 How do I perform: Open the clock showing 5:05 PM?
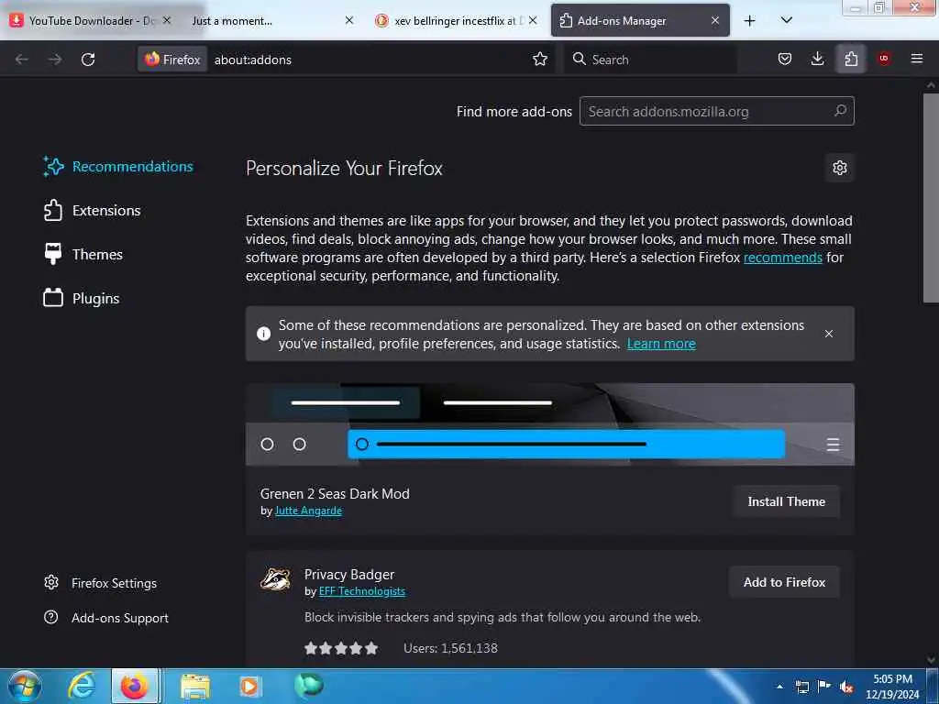892,687
